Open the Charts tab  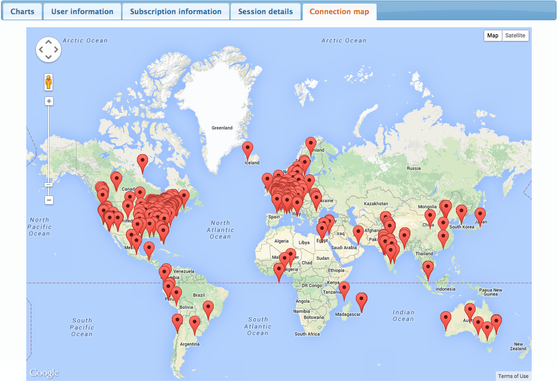pos(22,11)
